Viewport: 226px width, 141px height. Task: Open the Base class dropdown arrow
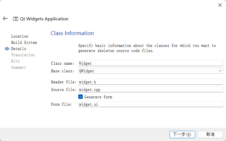[220, 71]
